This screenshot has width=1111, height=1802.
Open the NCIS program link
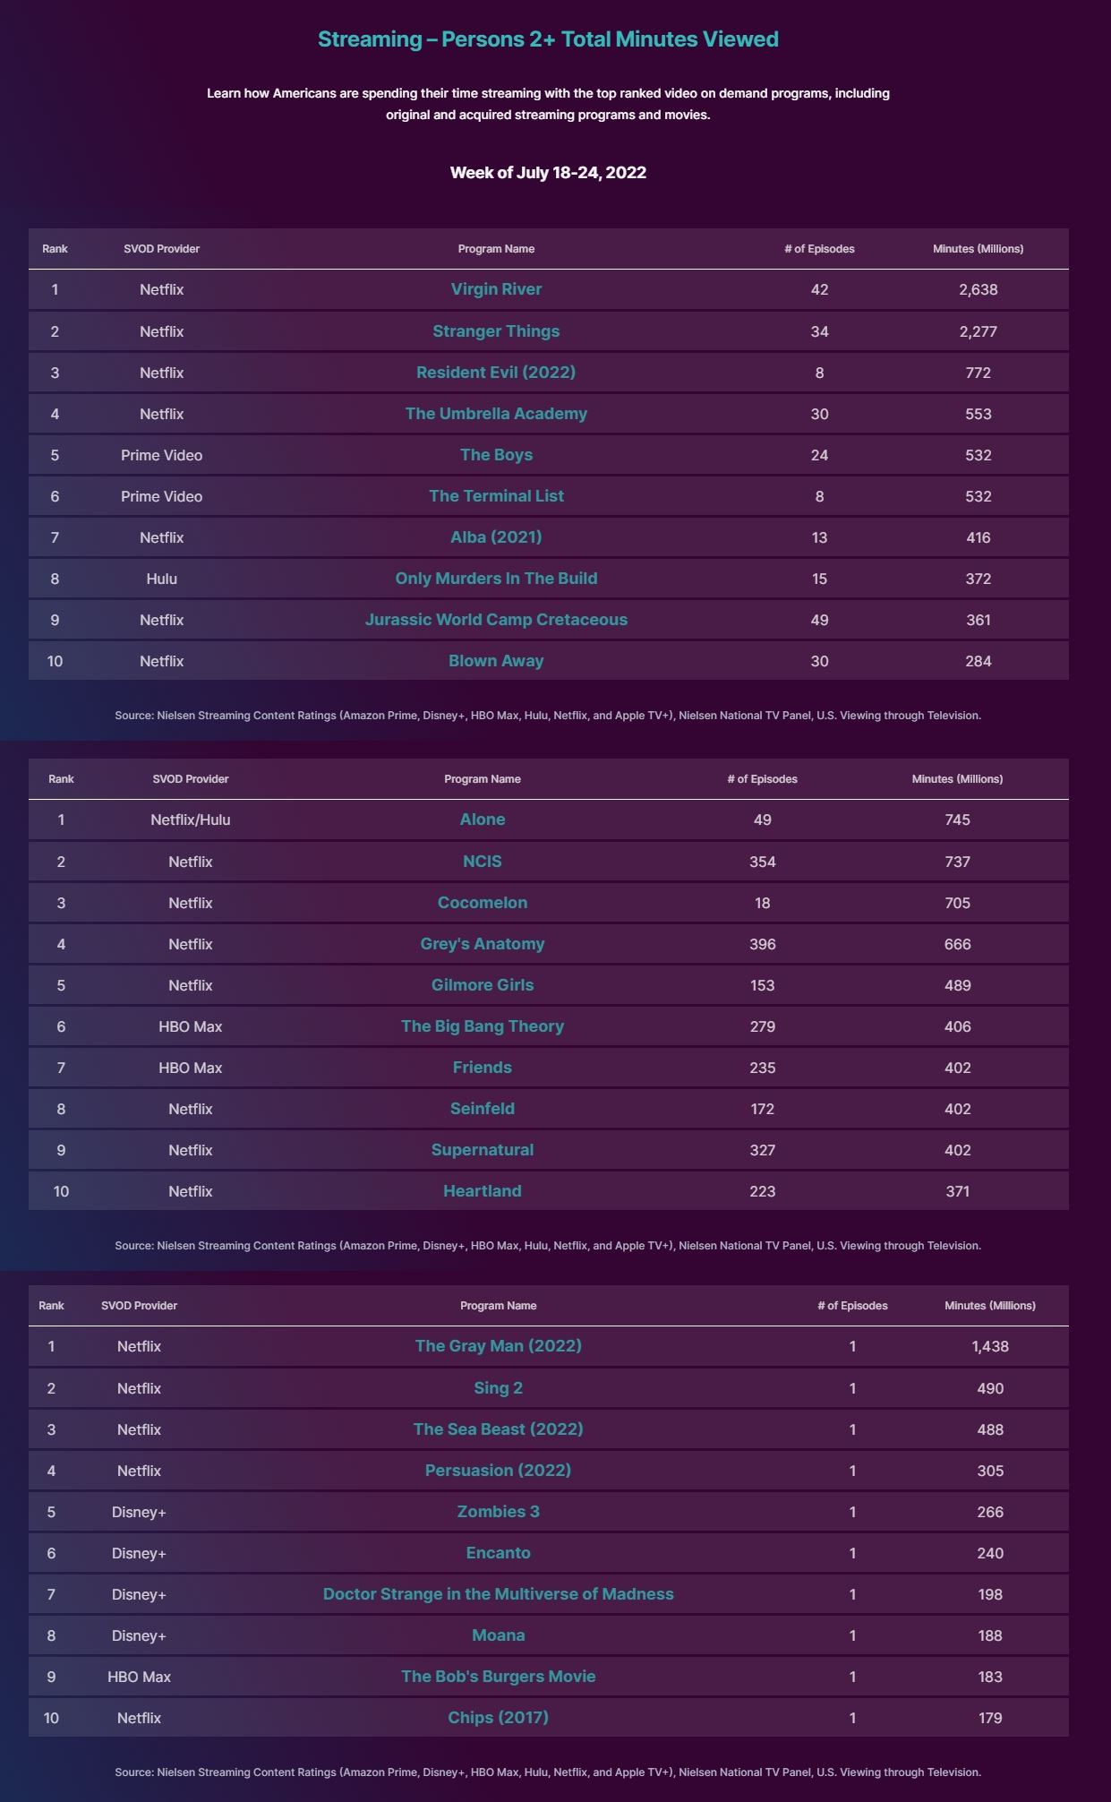point(483,862)
